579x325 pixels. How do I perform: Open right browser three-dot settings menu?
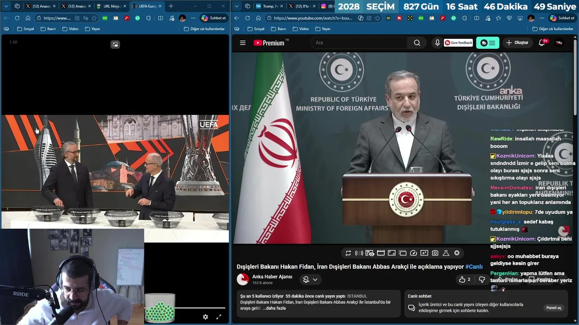pyautogui.click(x=542, y=18)
